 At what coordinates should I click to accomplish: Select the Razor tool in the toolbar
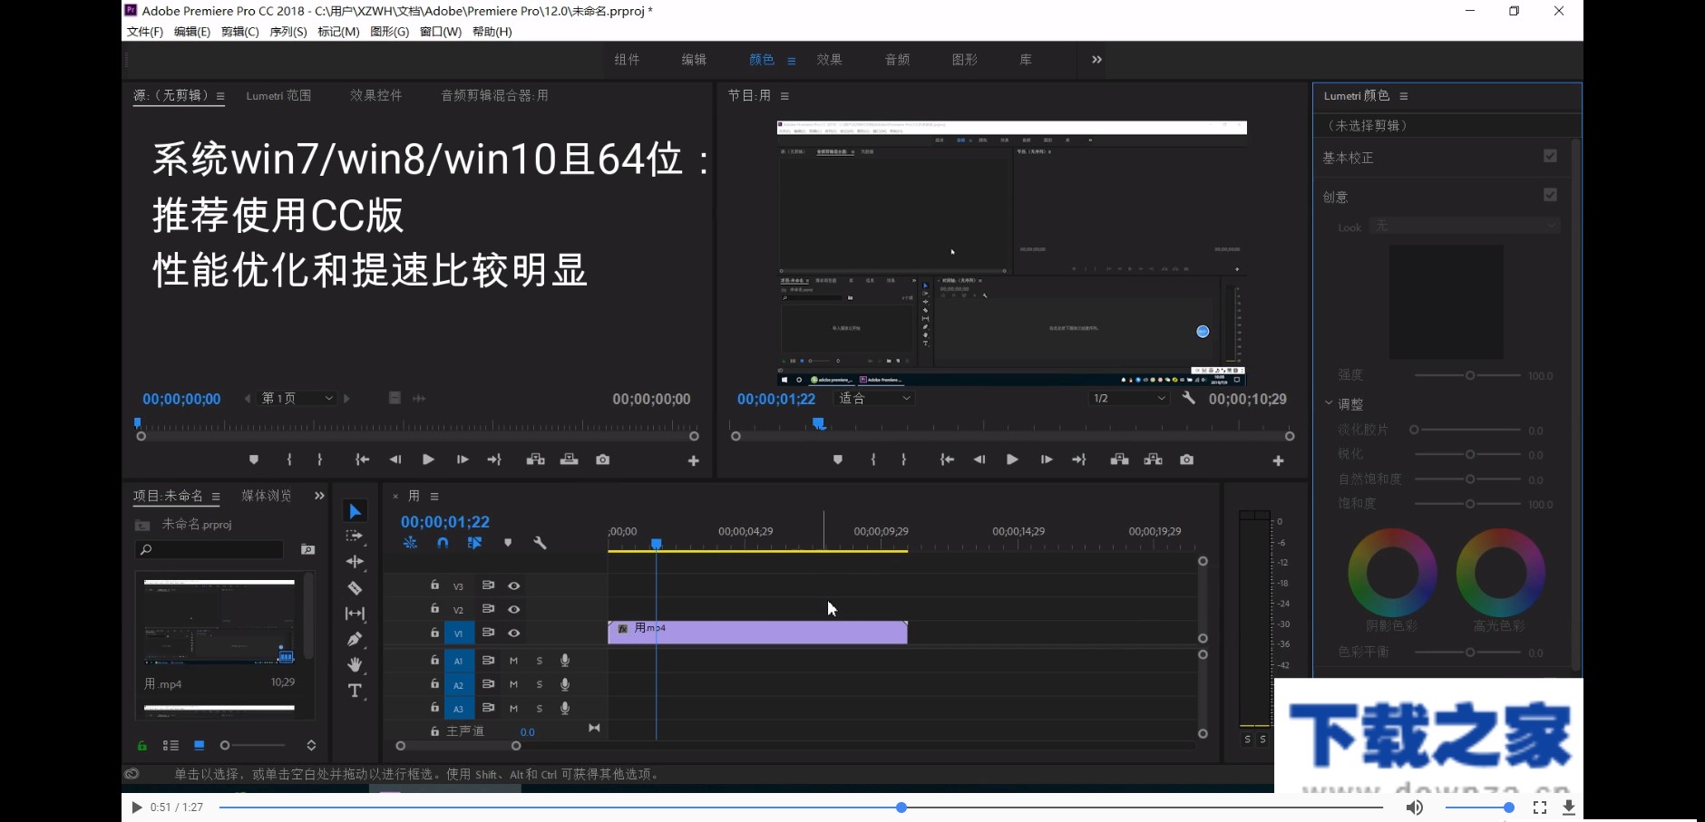[x=356, y=587]
